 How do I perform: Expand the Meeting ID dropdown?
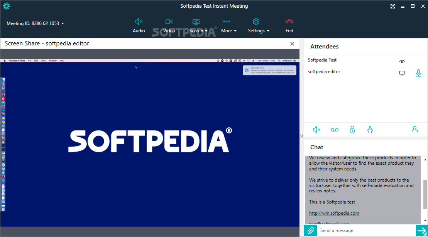pyautogui.click(x=63, y=24)
